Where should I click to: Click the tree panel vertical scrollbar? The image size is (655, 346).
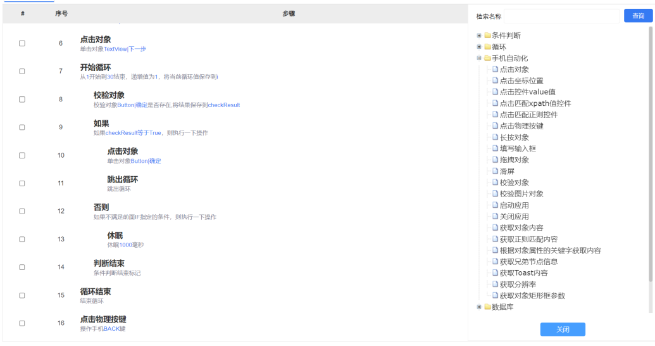pyautogui.click(x=651, y=152)
